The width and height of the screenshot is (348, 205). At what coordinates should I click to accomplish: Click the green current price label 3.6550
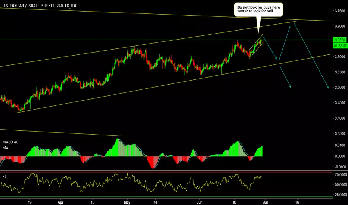[x=340, y=40]
